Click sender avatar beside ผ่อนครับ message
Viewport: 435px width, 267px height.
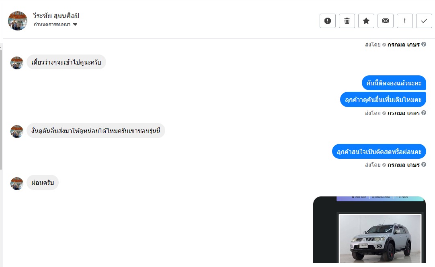pyautogui.click(x=17, y=184)
